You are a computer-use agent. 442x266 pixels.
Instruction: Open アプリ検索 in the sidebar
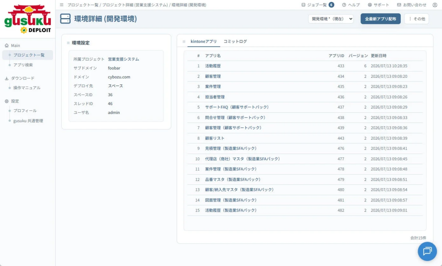point(23,65)
